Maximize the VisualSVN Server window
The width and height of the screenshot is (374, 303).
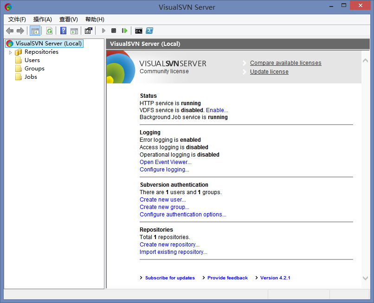click(x=343, y=6)
